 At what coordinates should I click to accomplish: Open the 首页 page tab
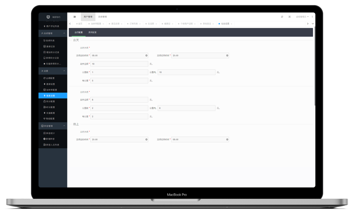pos(80,24)
